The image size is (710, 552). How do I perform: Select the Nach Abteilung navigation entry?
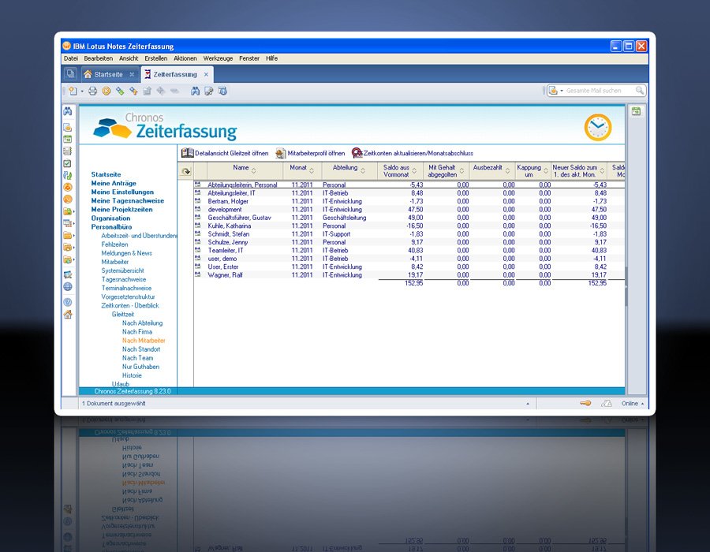coord(142,323)
